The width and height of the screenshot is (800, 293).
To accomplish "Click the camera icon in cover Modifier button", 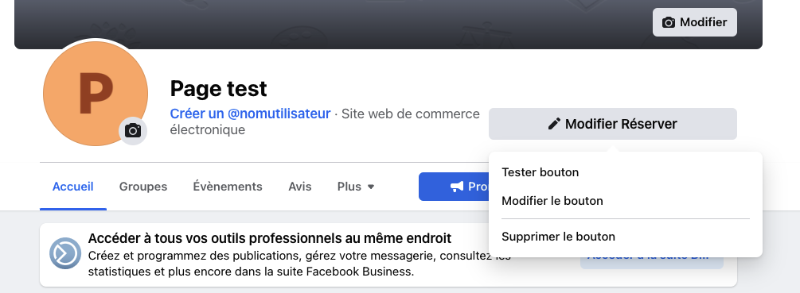I will click(x=669, y=22).
